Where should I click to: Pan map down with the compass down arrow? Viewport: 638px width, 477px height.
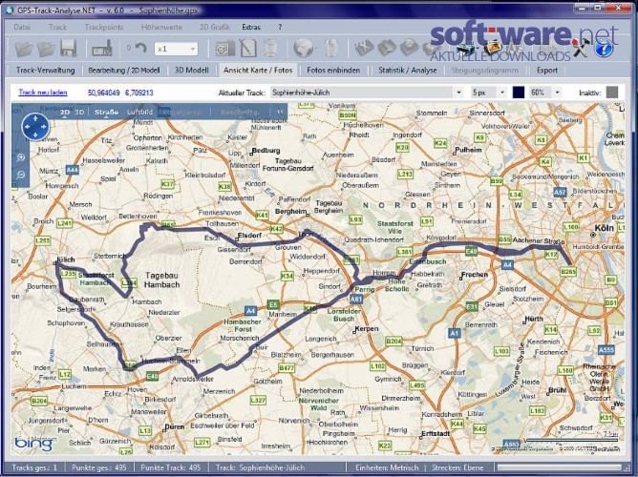(x=35, y=135)
